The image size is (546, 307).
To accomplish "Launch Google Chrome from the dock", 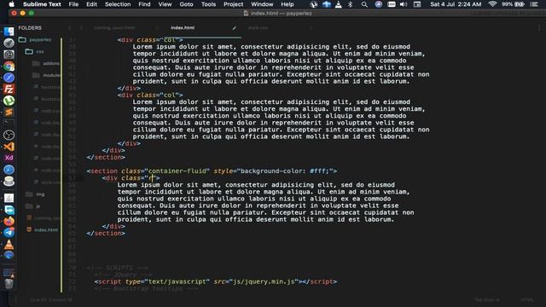I will (x=9, y=66).
